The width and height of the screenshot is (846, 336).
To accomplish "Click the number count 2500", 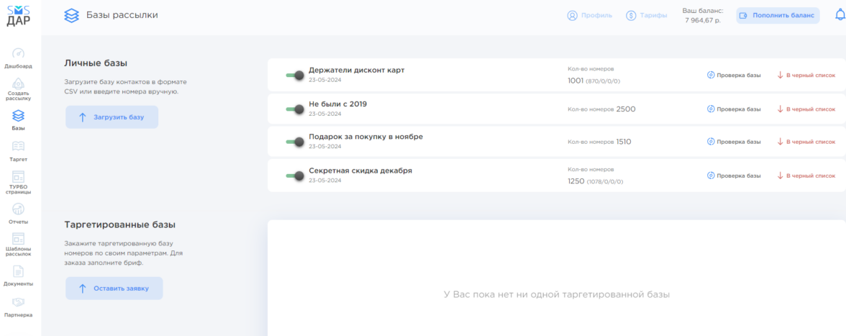I will (626, 109).
